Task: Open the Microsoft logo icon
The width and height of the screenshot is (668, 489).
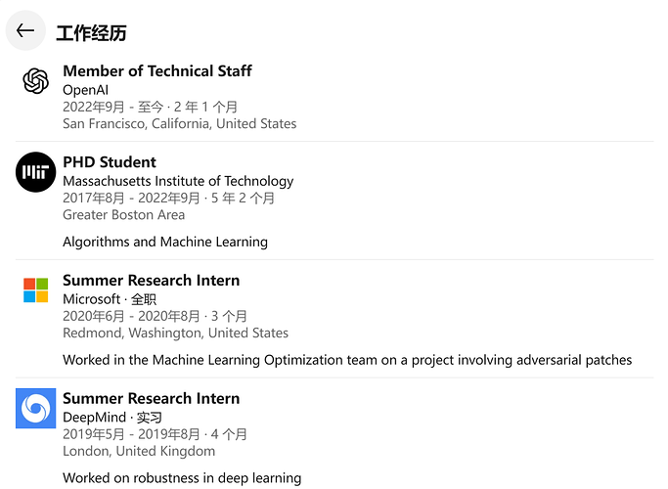Action: point(36,290)
